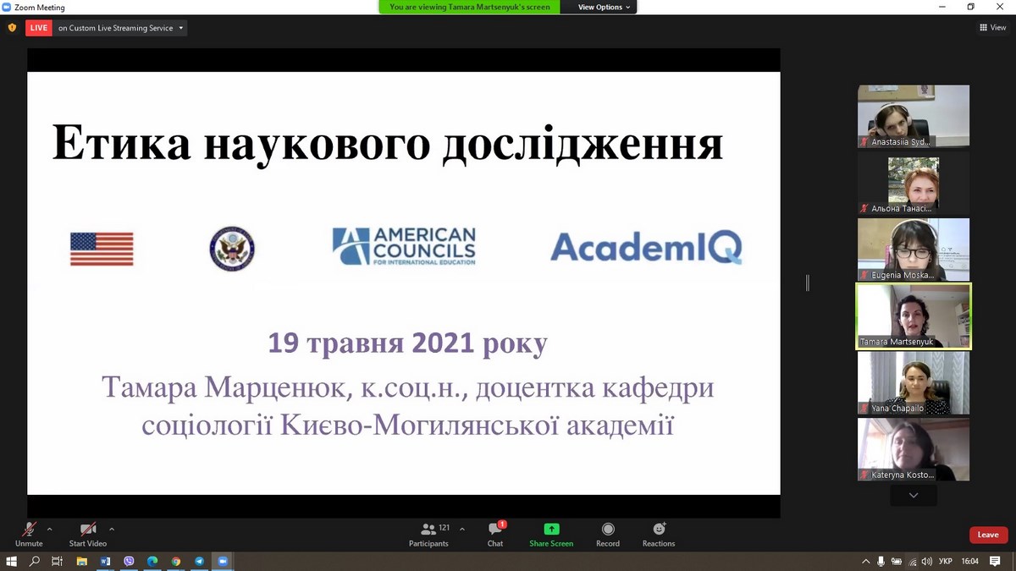The width and height of the screenshot is (1016, 571).
Task: Open the Participants panel
Action: pos(428,533)
